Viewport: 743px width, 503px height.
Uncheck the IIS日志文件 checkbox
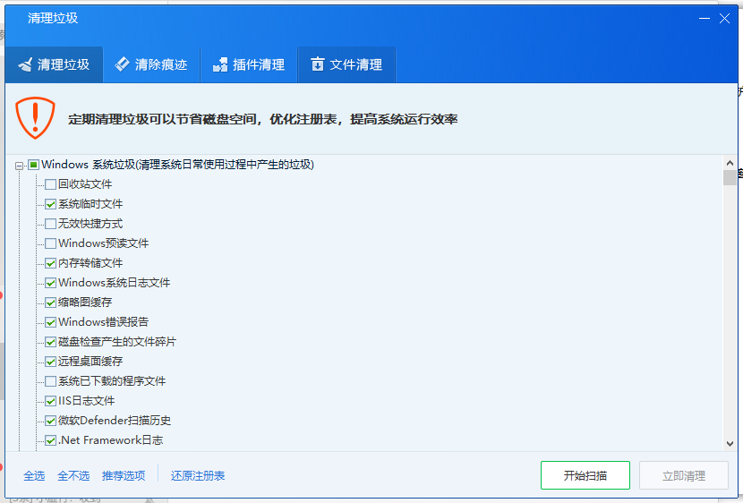(51, 401)
